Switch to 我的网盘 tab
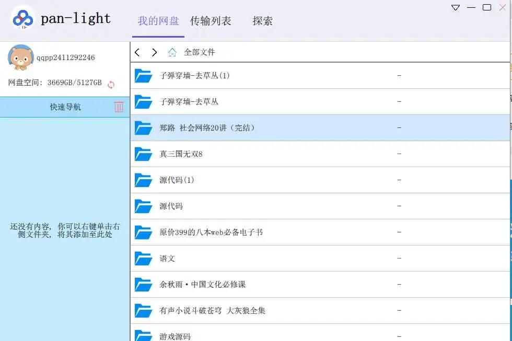This screenshot has width=512, height=341. pos(158,21)
